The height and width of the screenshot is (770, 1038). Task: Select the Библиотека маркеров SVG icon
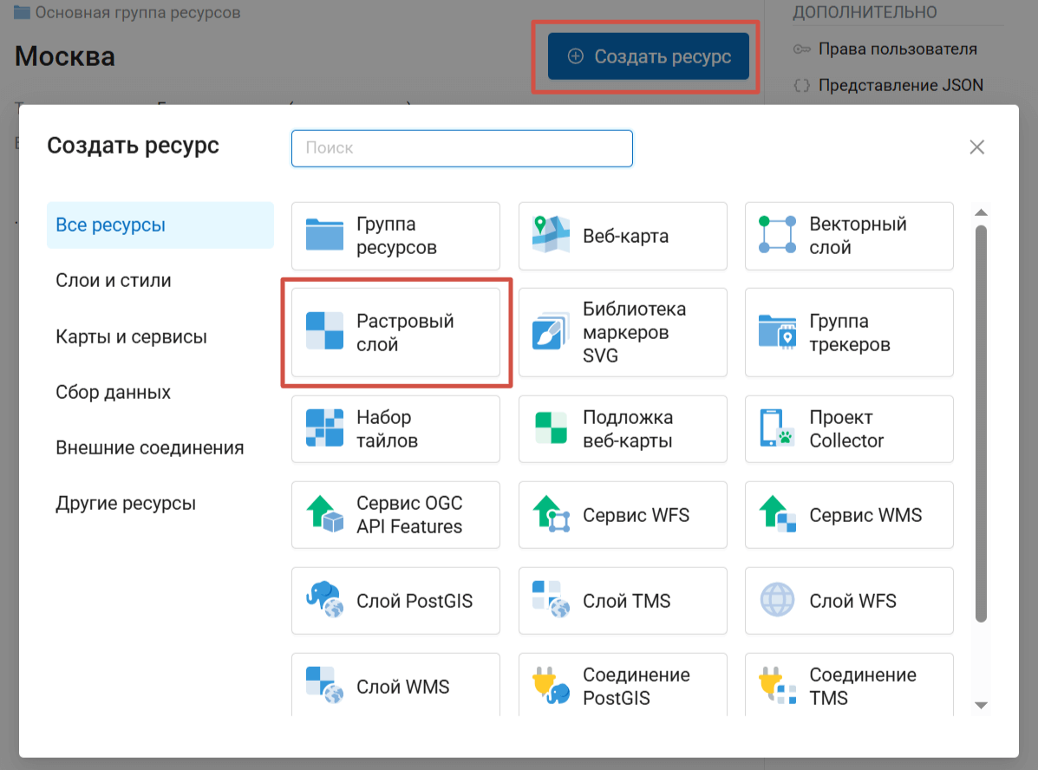551,332
